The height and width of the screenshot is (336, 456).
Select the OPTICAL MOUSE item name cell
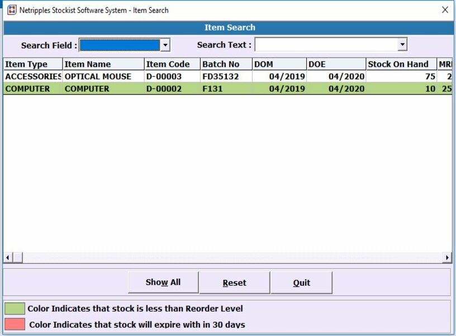103,77
